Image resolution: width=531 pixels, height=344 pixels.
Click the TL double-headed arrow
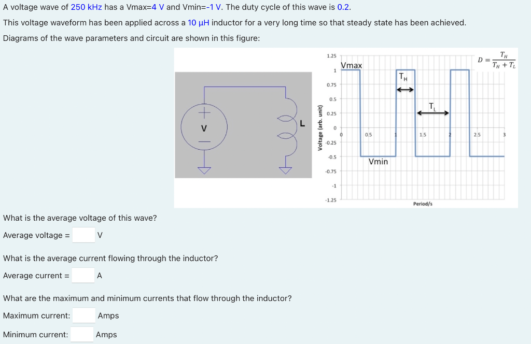coord(433,113)
